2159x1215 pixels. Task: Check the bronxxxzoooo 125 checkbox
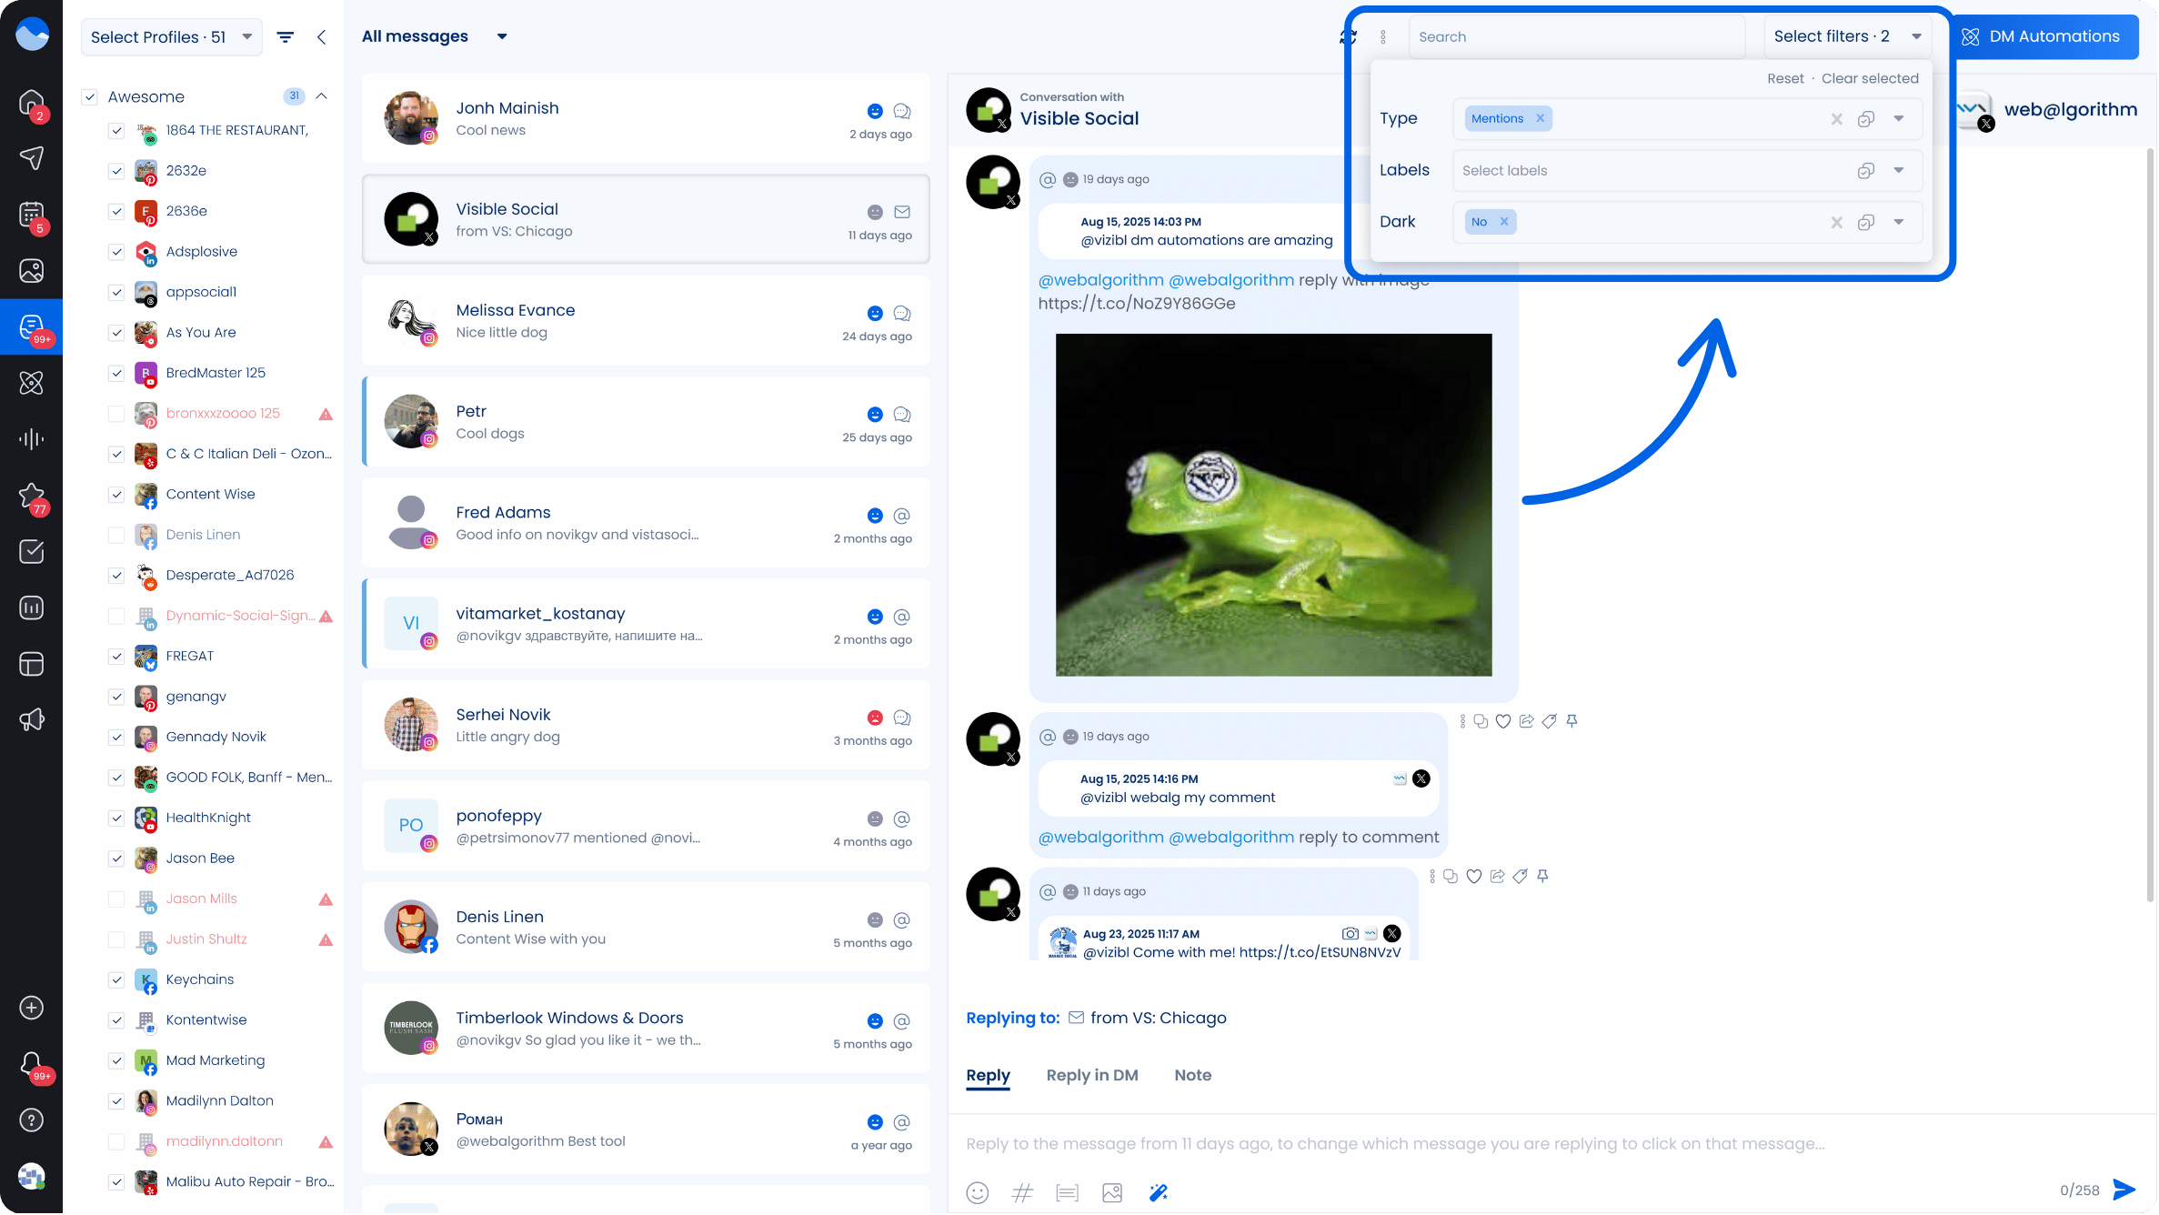coord(116,414)
